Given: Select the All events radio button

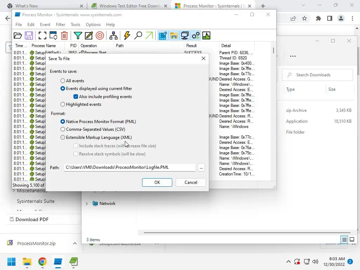Looking at the screenshot, I should (x=63, y=81).
